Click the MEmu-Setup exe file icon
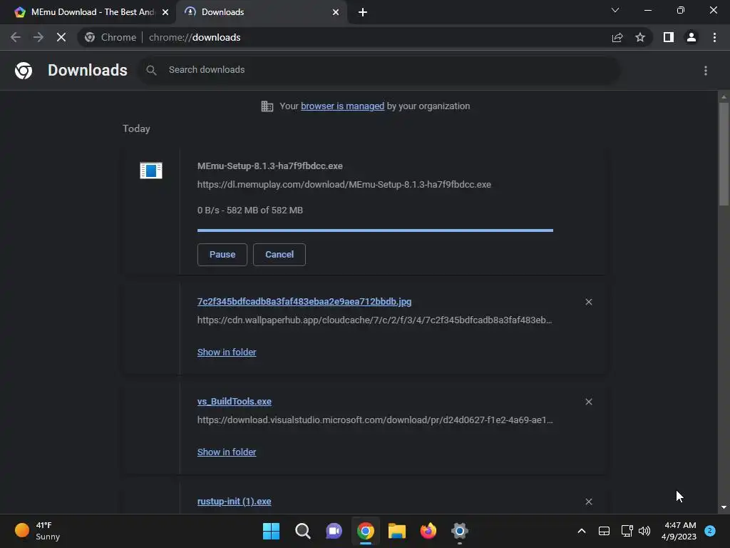Viewport: 730px width, 548px height. tap(151, 171)
